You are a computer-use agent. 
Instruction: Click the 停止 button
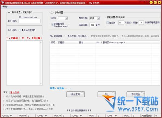(x=107, y=94)
